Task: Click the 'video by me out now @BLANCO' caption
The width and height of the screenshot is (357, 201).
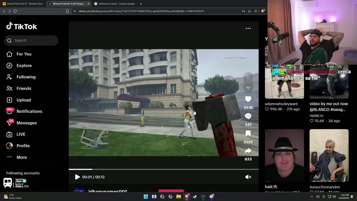Action: [329, 107]
